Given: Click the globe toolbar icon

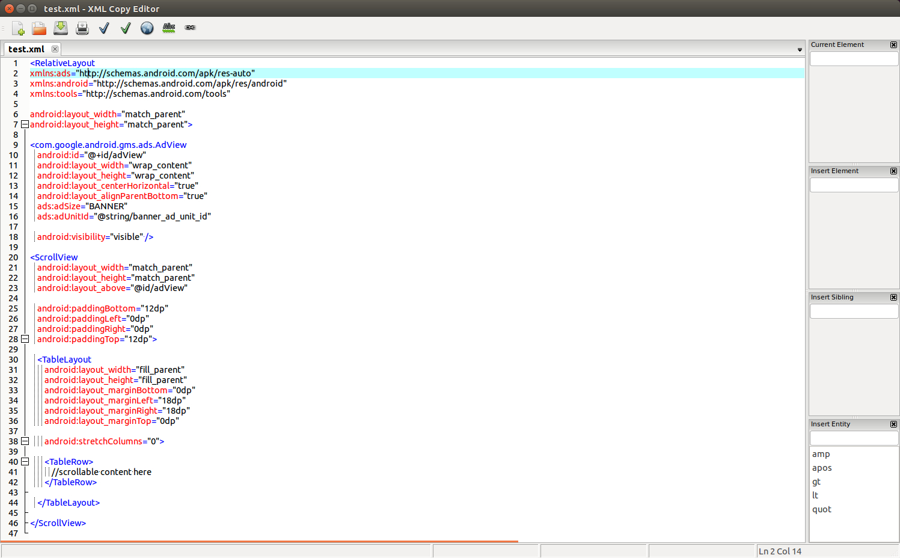Looking at the screenshot, I should click(147, 28).
